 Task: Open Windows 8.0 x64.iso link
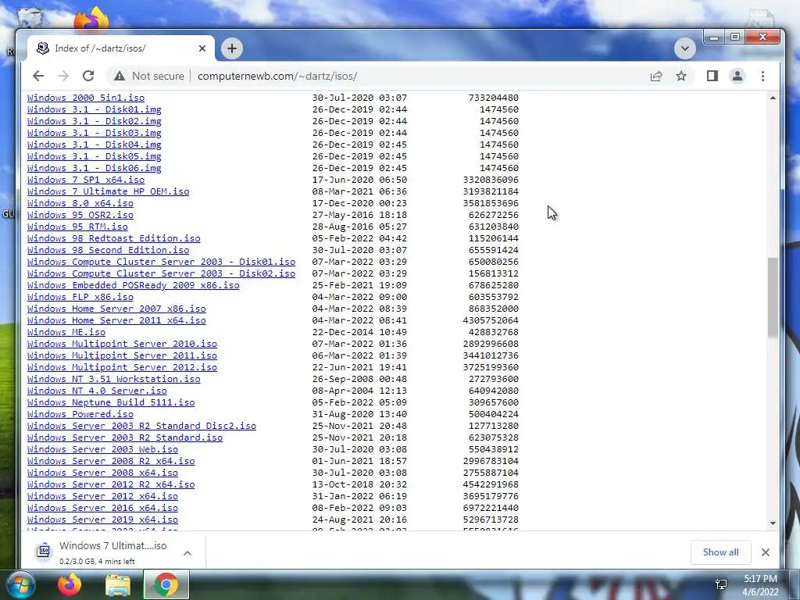point(80,203)
